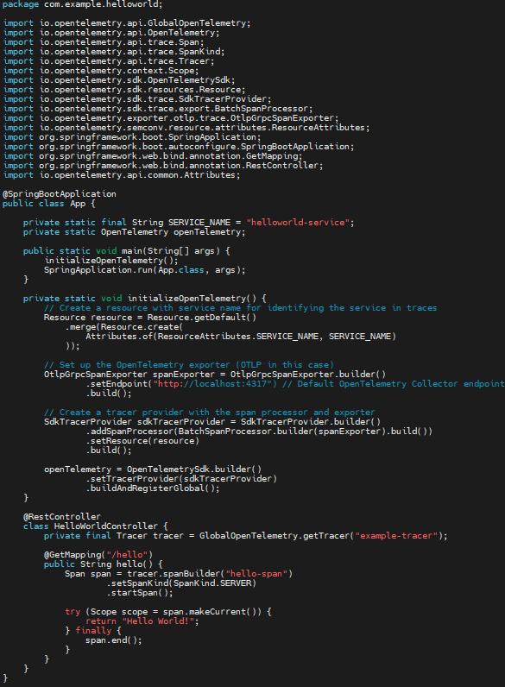Click the Resource.getDefault() line
The height and width of the screenshot is (687, 505).
[150, 318]
